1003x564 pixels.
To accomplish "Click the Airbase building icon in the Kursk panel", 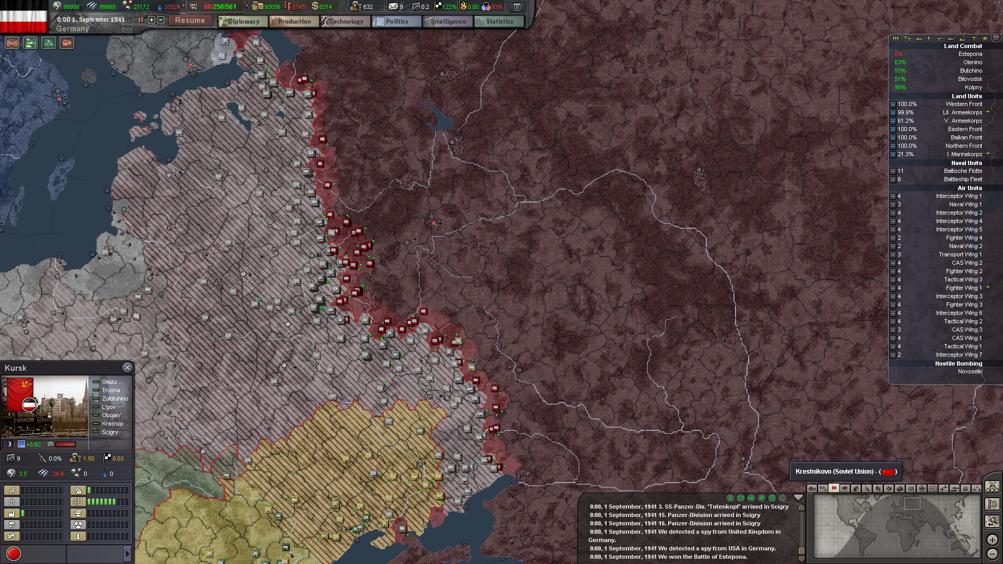I will [11, 490].
